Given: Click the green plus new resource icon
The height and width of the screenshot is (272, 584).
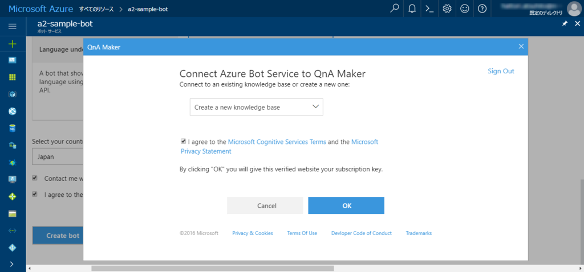Looking at the screenshot, I should pos(13,44).
